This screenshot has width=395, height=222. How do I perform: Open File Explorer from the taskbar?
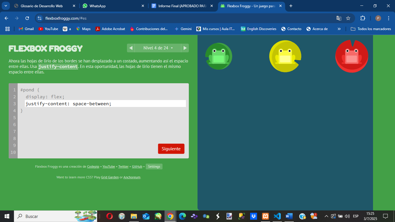(134, 216)
